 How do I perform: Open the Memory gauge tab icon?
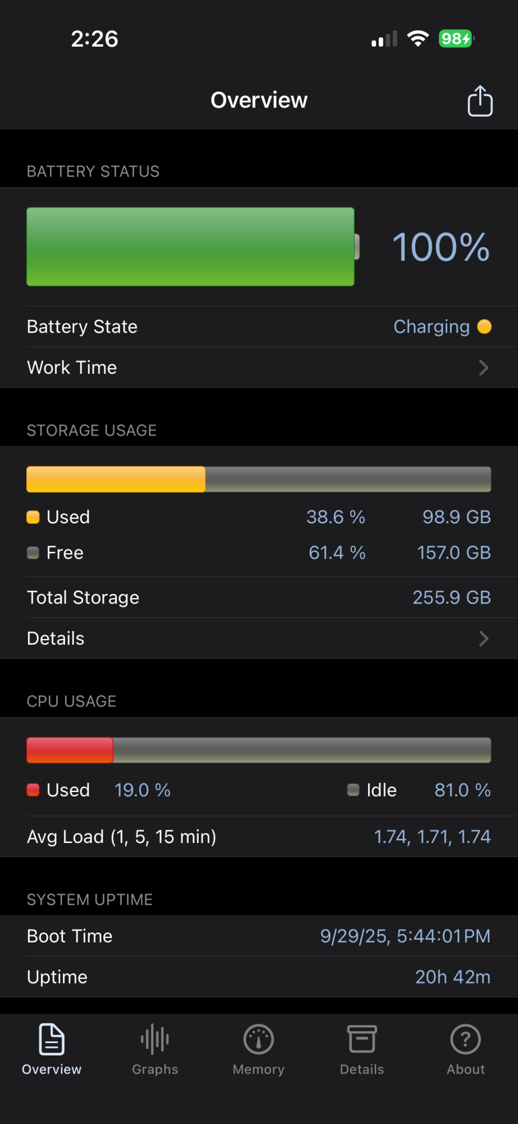(259, 1039)
